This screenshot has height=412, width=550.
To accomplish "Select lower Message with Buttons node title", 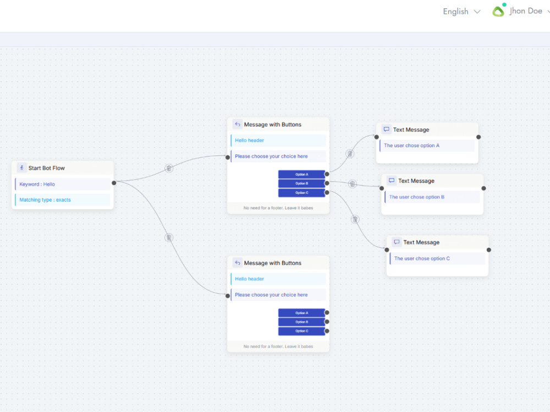I will coord(273,263).
